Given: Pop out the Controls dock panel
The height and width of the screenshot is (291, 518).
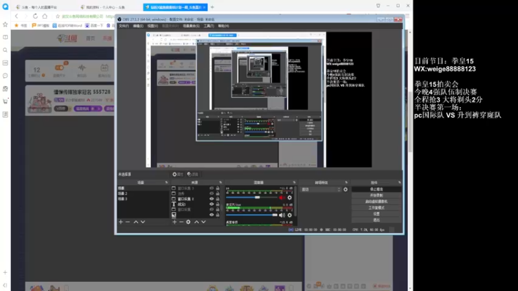Looking at the screenshot, I should 400,182.
